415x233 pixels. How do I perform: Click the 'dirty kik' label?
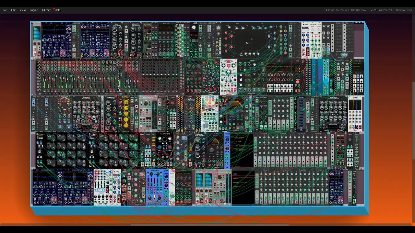tap(237, 141)
